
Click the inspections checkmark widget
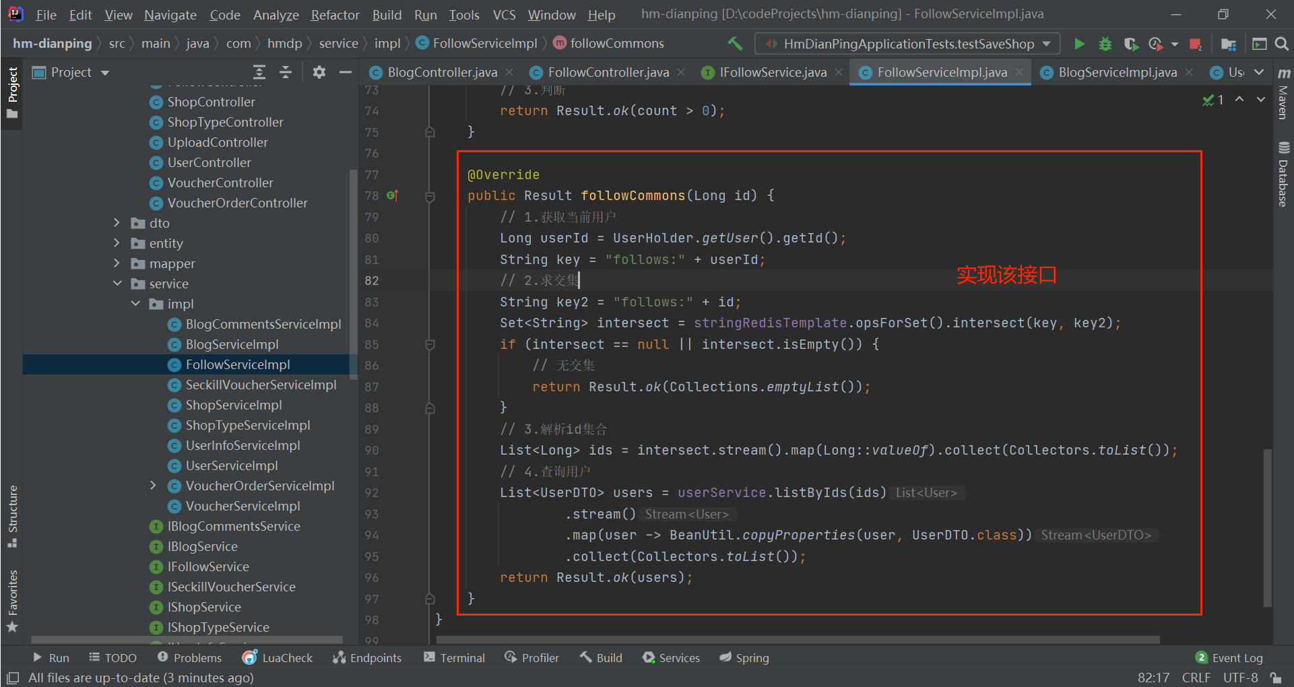coord(1213,100)
